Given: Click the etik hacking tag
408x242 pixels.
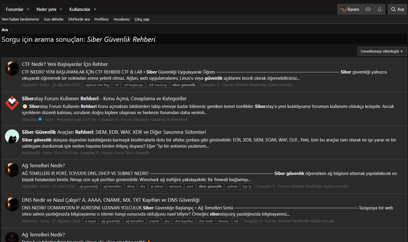Looking at the screenshot, I should (x=158, y=85).
